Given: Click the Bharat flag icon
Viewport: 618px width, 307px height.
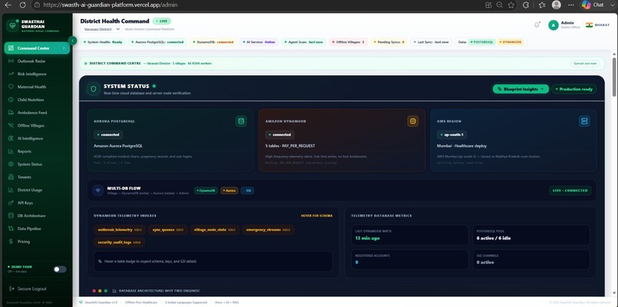Looking at the screenshot, I should tap(589, 25).
